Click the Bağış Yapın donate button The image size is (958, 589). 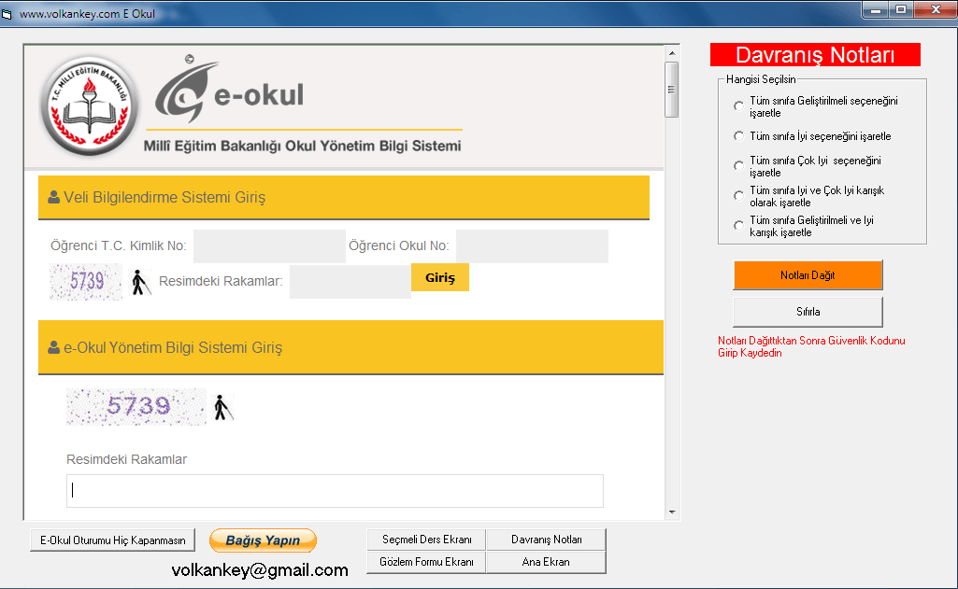[x=263, y=540]
